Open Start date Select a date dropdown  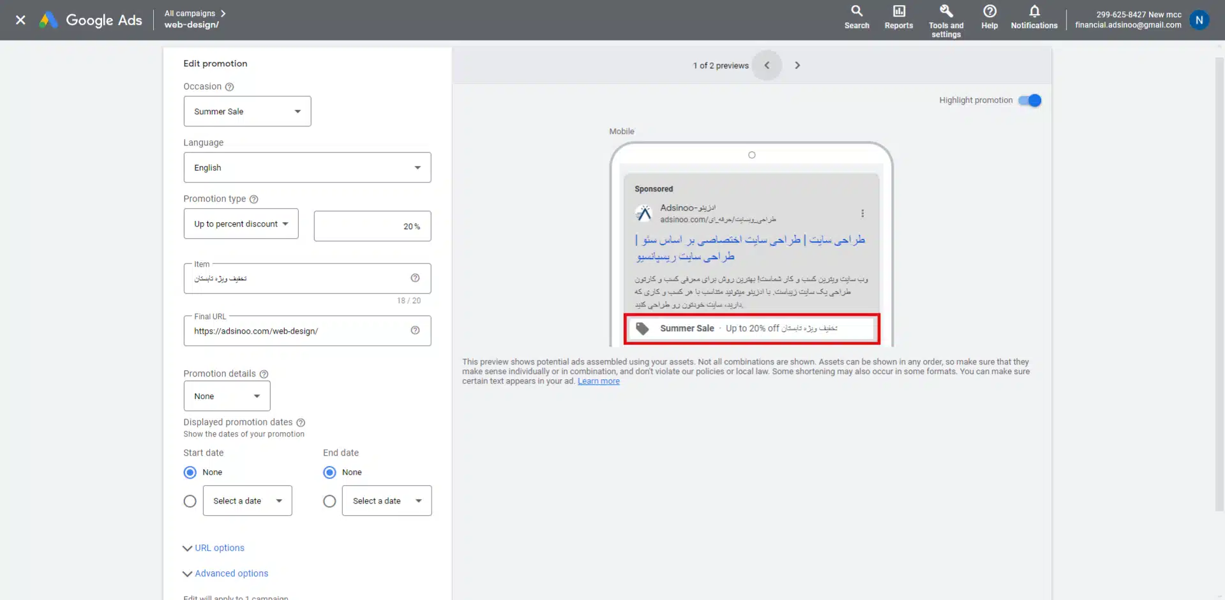(247, 501)
